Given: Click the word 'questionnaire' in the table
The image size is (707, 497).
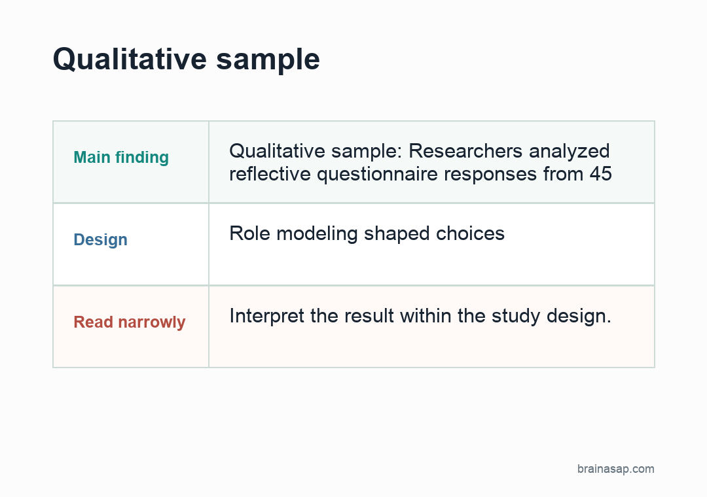Looking at the screenshot, I should click(x=377, y=175).
